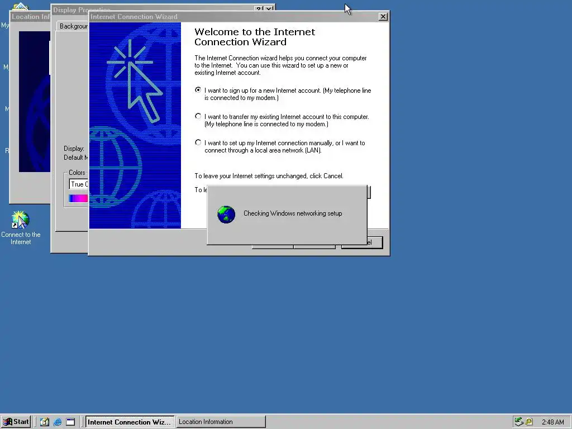Viewport: 572px width, 429px height.
Task: Click the color spectrum bar in Display Properties
Action: click(x=78, y=198)
